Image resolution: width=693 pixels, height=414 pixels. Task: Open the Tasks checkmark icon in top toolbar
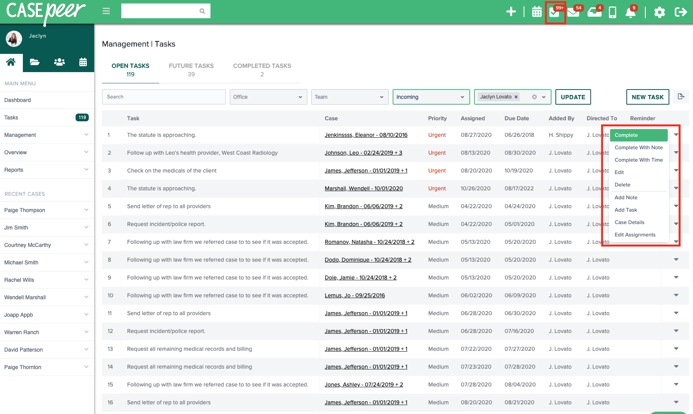coord(555,12)
